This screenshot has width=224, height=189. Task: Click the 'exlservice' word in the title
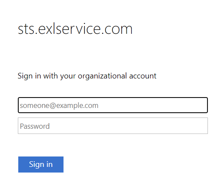coord(70,29)
